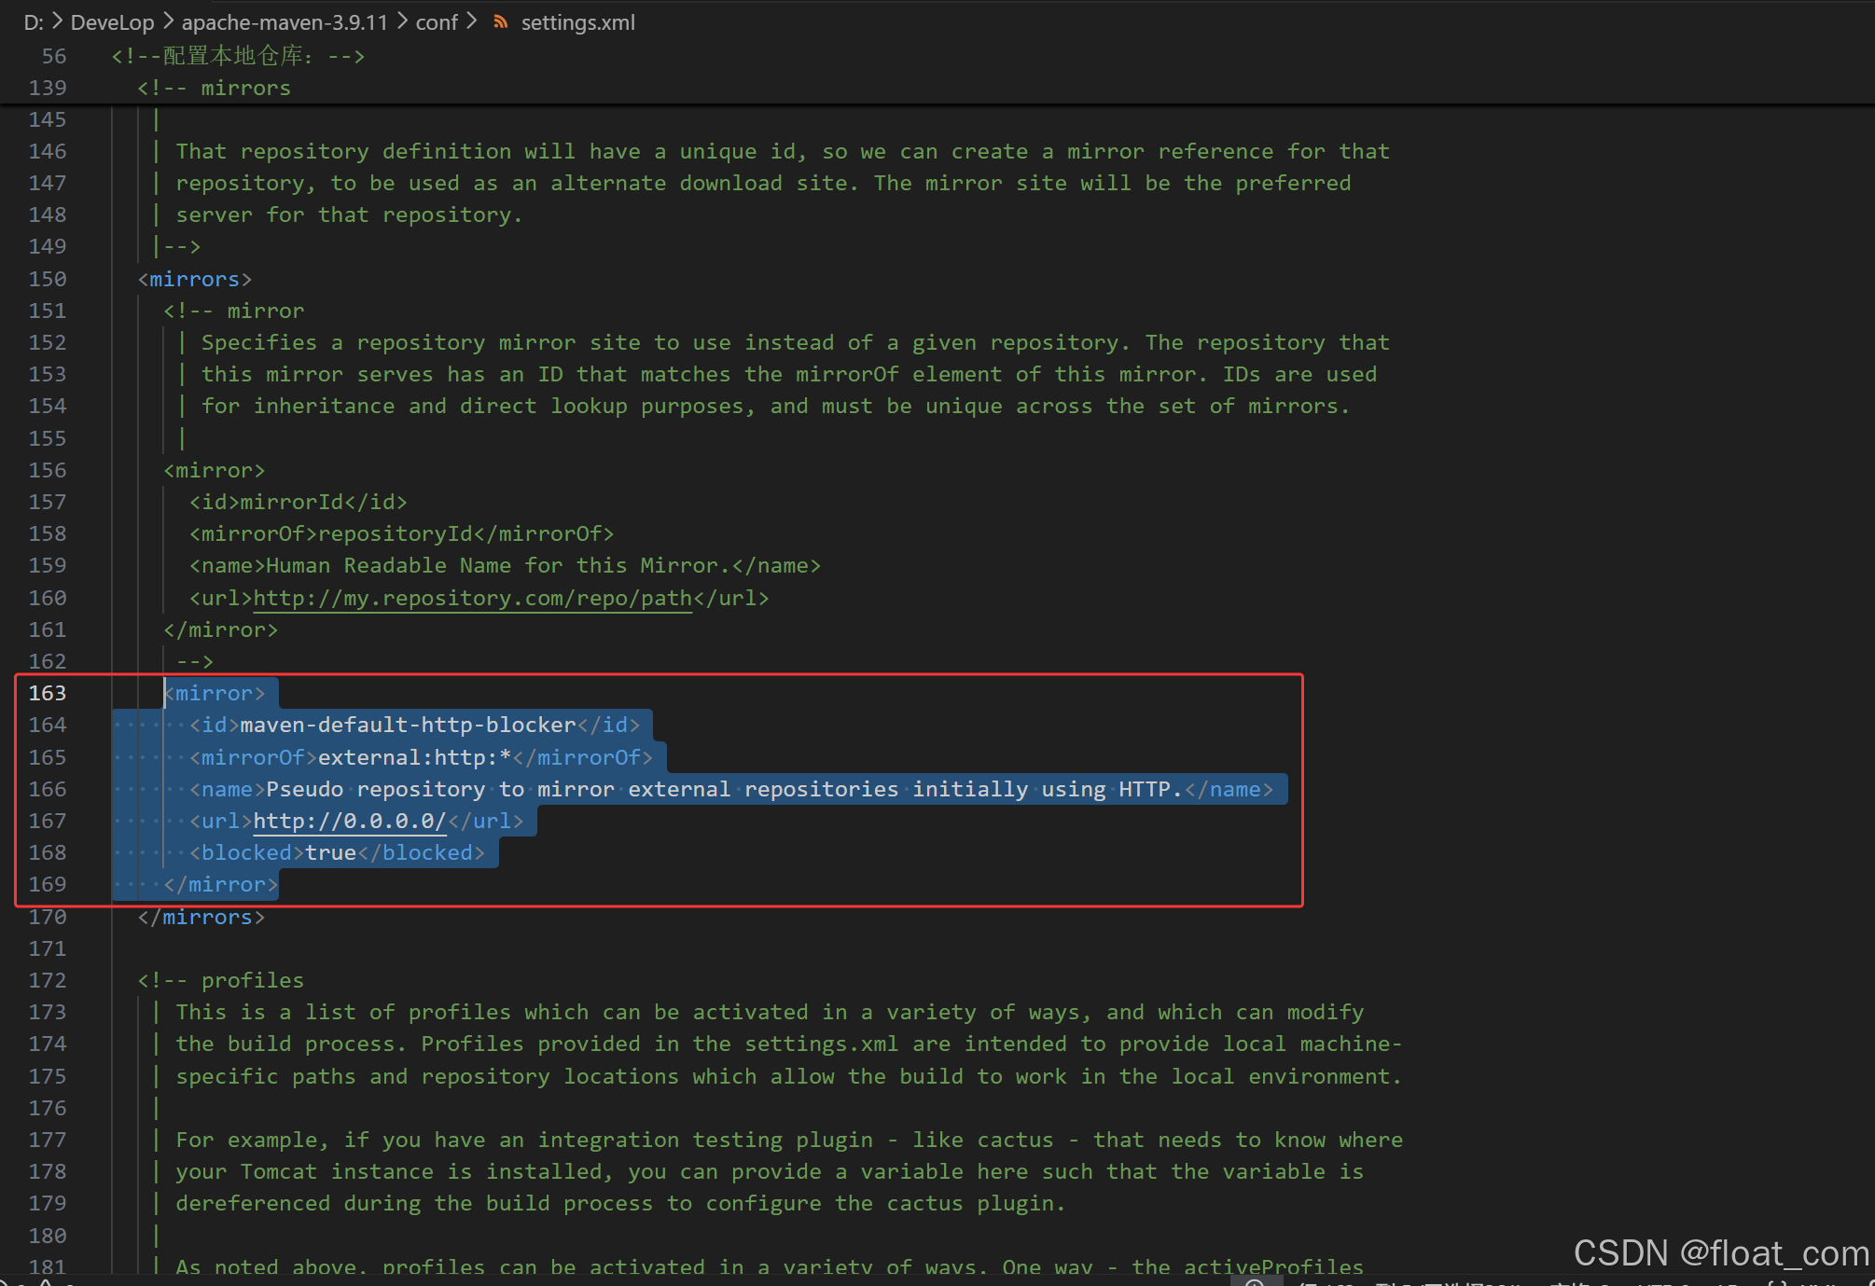Viewport: 1875px width, 1286px height.
Task: Click the true value inside blocked tag
Action: point(330,852)
